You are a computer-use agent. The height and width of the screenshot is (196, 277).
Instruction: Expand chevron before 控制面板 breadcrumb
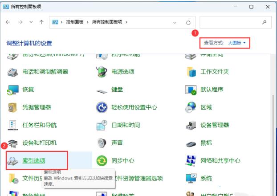[x=61, y=22]
